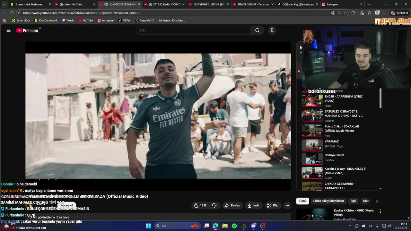Expand the tab actions menu chevron
411x231 pixels.
(4, 4)
